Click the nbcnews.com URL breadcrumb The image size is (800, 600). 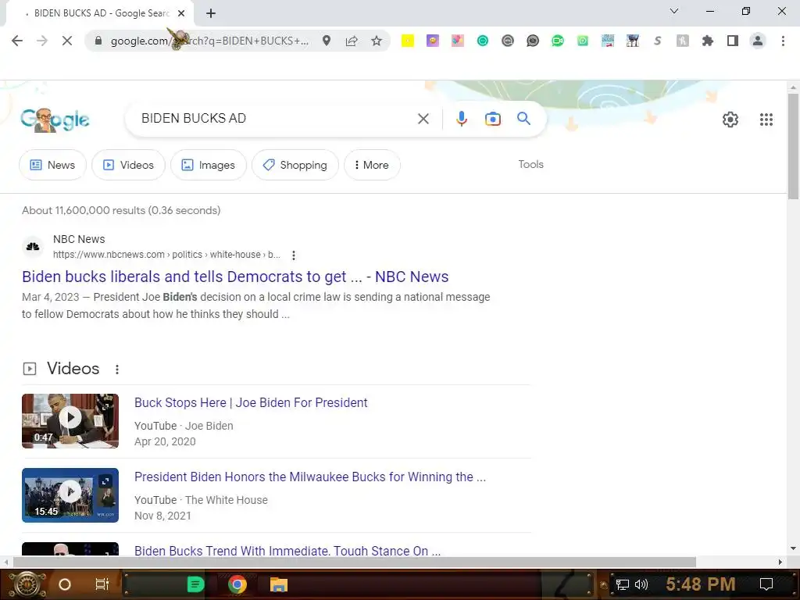166,255
